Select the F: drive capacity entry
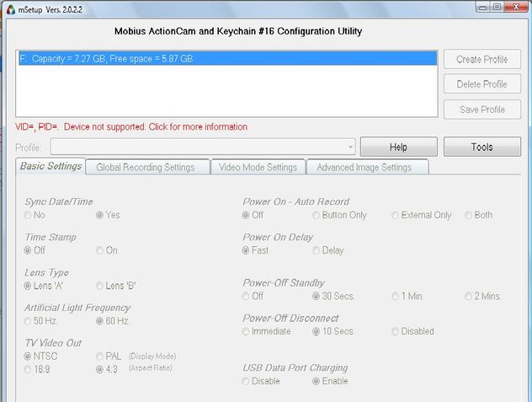The width and height of the screenshot is (532, 402). coord(227,58)
